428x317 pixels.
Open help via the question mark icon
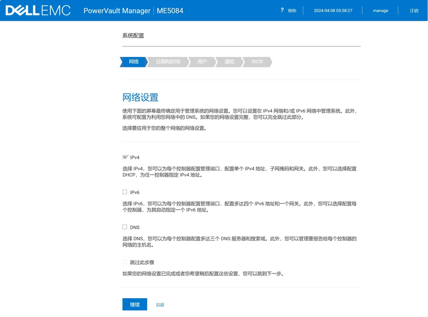click(x=282, y=10)
